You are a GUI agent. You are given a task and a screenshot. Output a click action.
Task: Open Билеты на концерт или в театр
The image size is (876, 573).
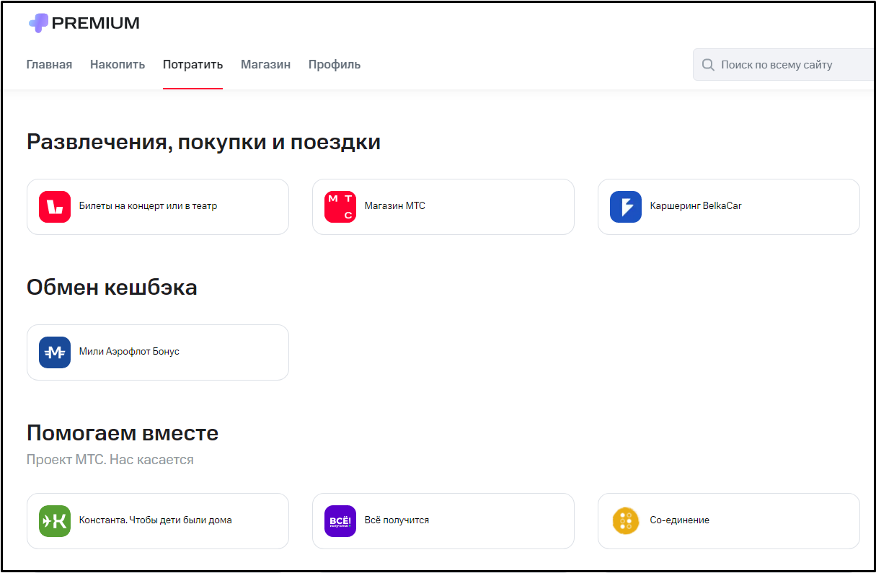click(158, 207)
